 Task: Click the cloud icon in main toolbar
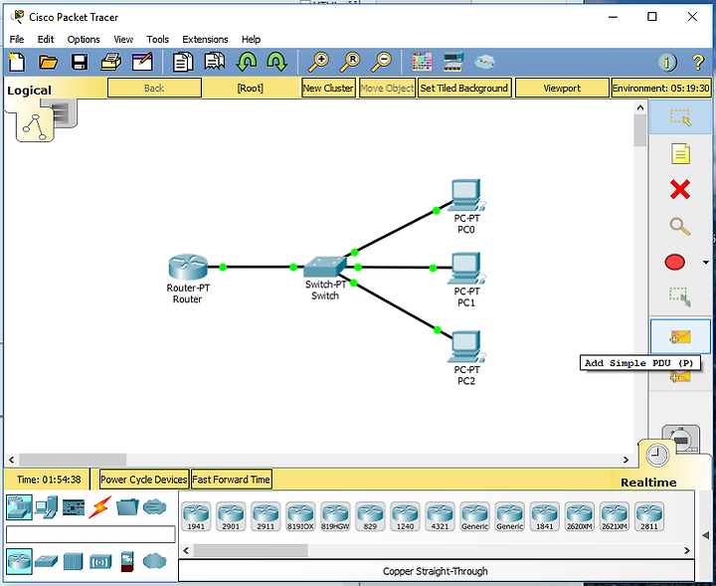[x=484, y=62]
